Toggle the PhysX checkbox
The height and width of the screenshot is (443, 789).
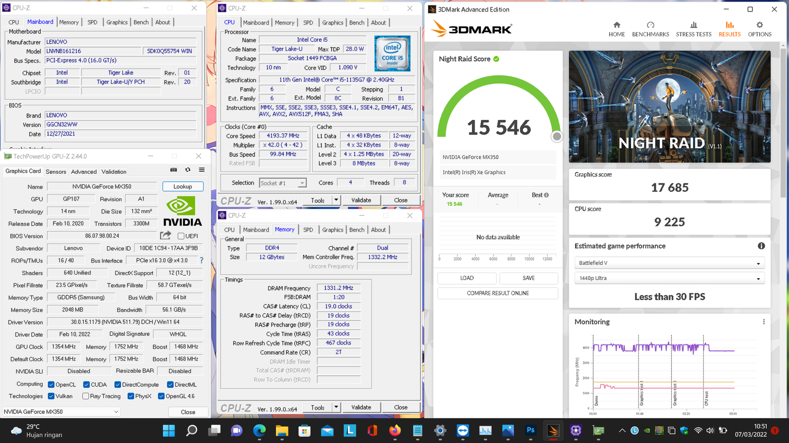click(x=131, y=396)
